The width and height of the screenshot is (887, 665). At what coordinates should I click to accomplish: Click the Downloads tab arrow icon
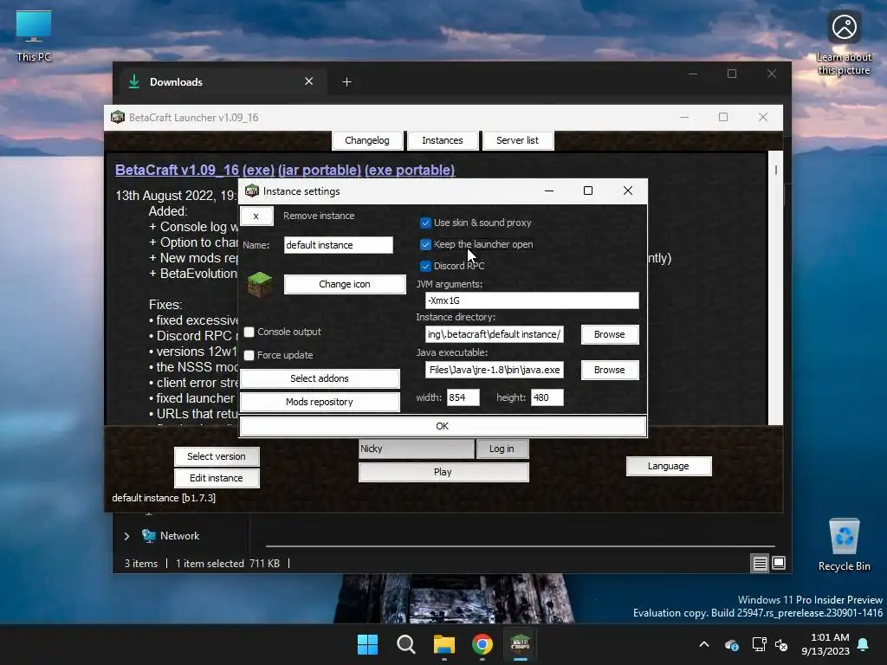[134, 81]
